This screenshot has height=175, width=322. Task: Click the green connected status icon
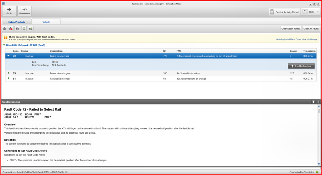(317, 172)
